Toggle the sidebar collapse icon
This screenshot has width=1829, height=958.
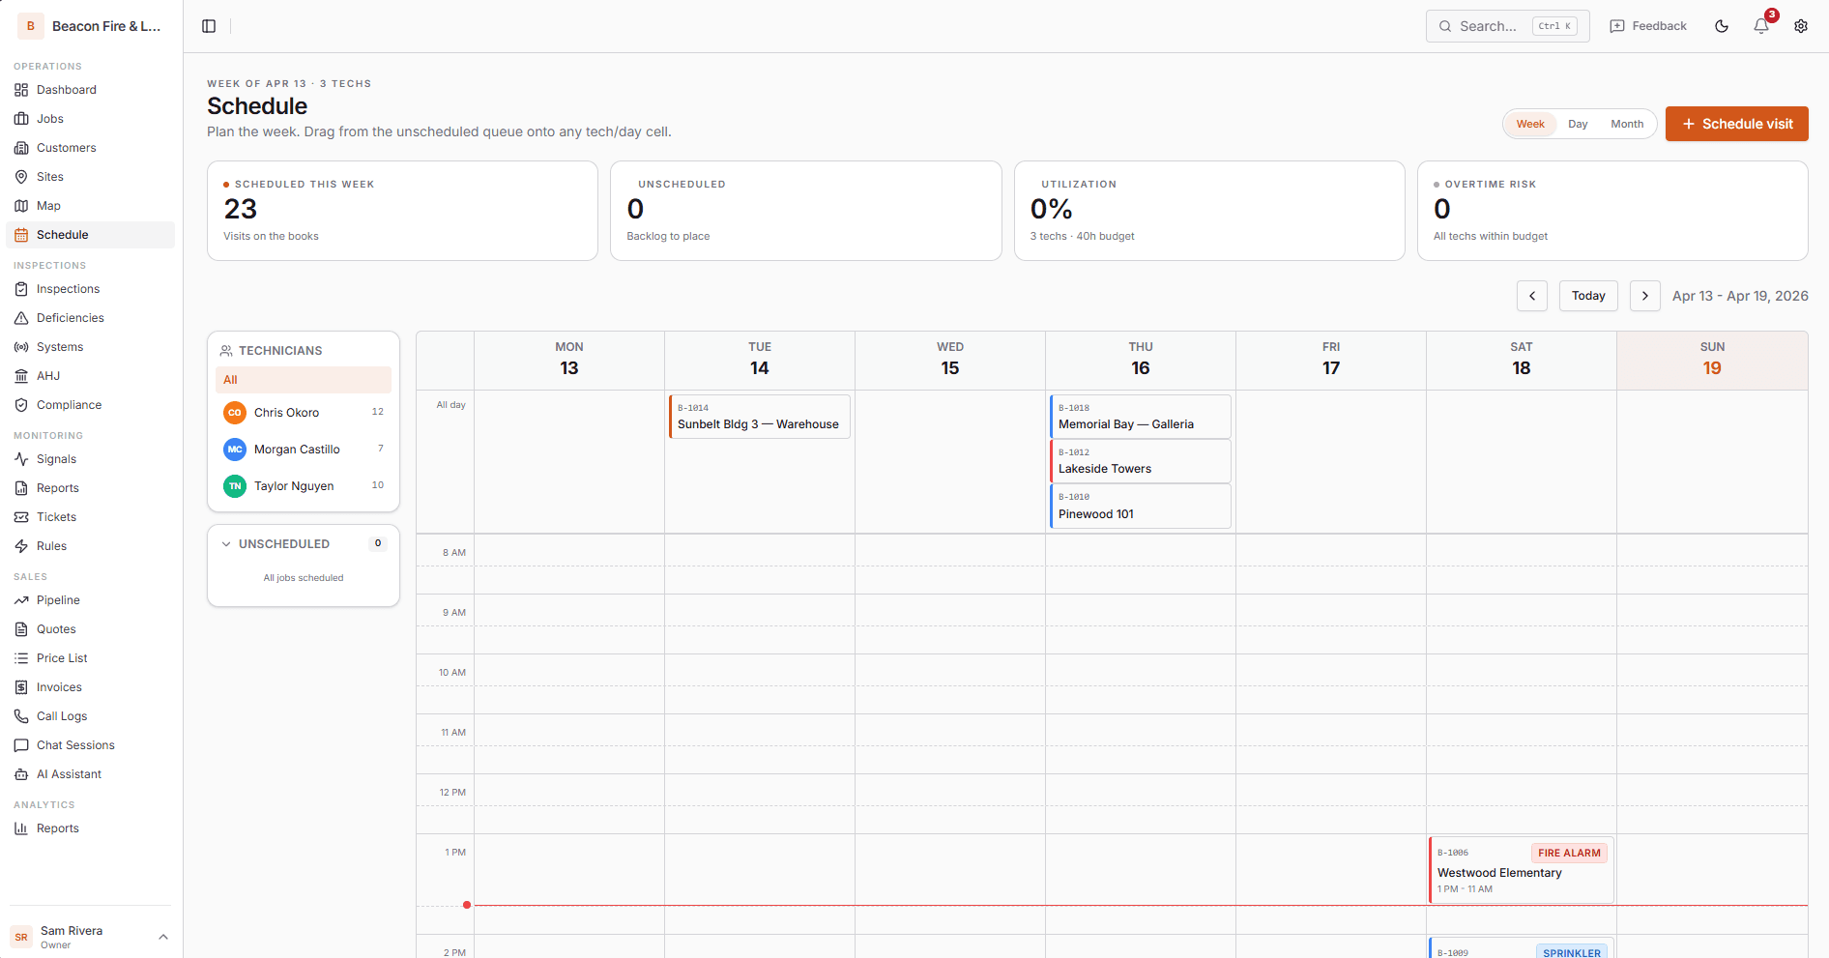coord(209,26)
